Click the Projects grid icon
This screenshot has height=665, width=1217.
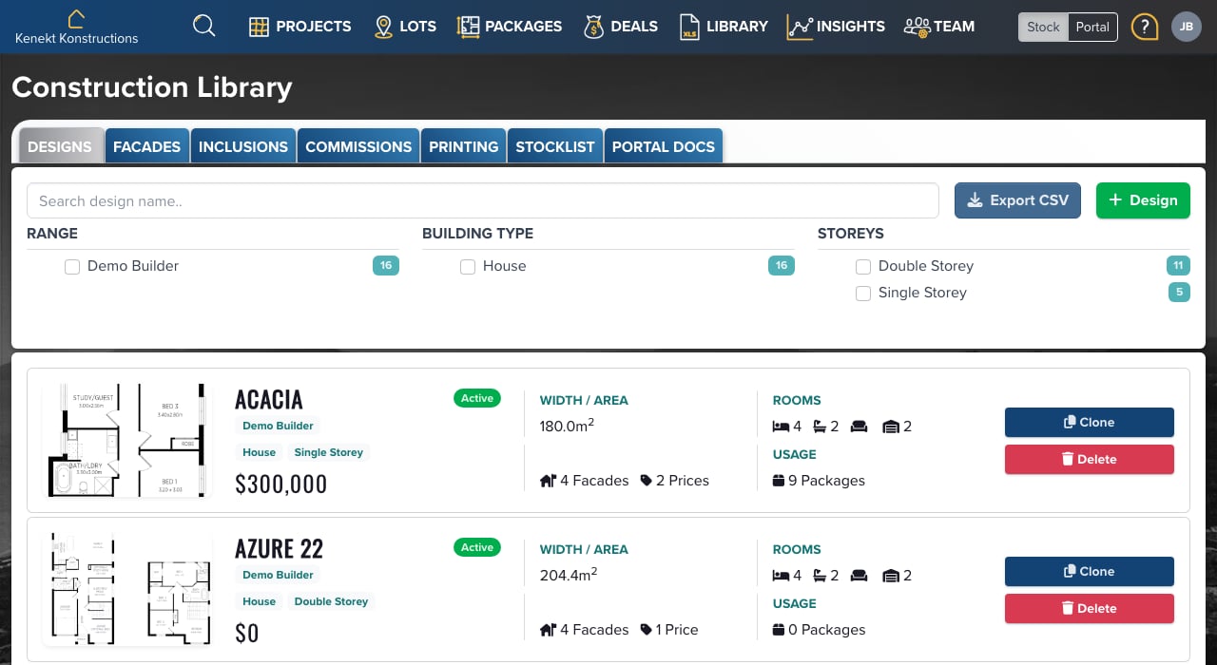tap(259, 27)
